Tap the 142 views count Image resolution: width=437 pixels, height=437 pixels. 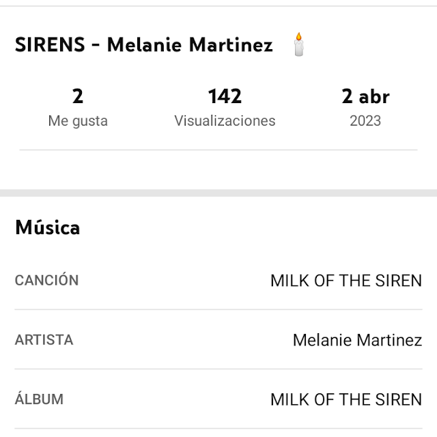pyautogui.click(x=225, y=96)
